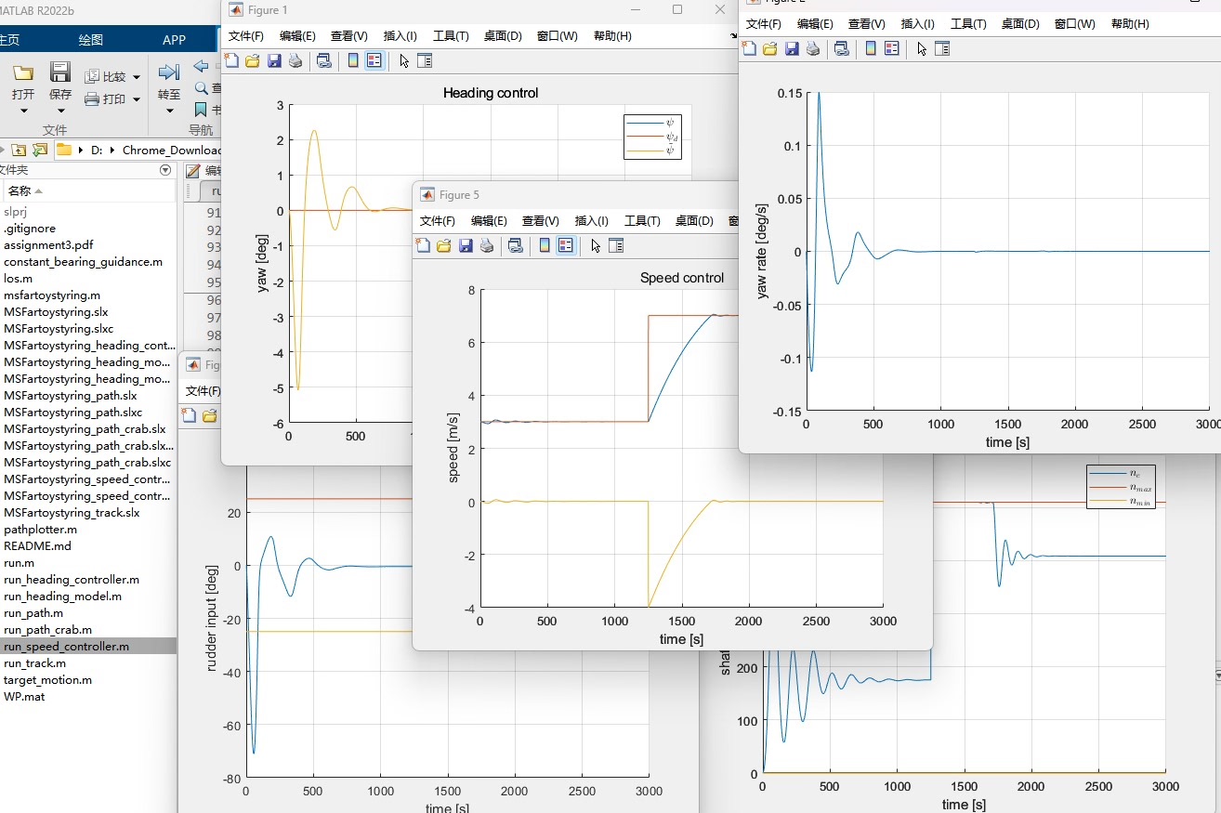Toggle Insert Colorbar in Figure 1 toolbar
Viewport: 1221px width, 813px height.
click(353, 61)
